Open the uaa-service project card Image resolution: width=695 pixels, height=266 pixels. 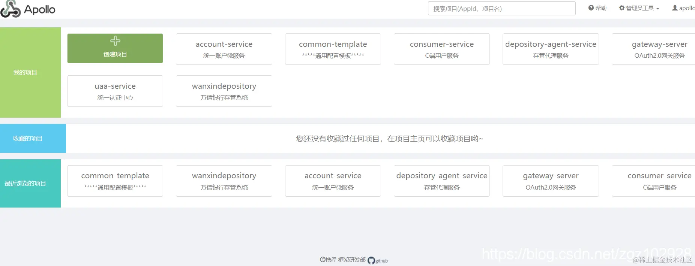pyautogui.click(x=115, y=91)
